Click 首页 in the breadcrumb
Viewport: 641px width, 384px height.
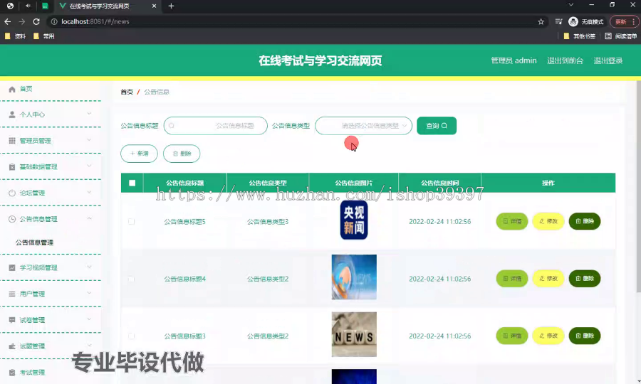coord(127,92)
